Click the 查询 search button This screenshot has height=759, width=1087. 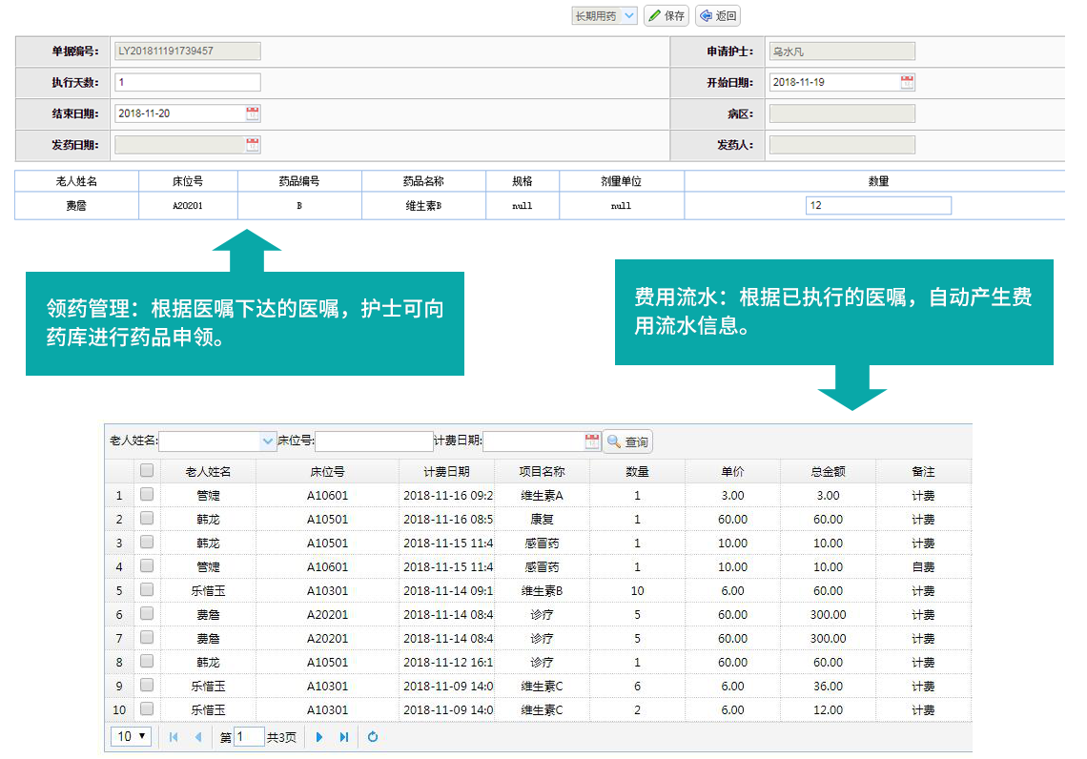pos(627,441)
